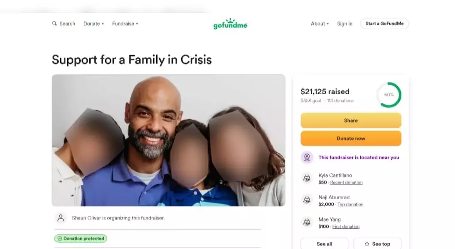Screen dimensions: 455x249
Task: Click donor icon next to Kyla Cantillano
Action: click(307, 178)
